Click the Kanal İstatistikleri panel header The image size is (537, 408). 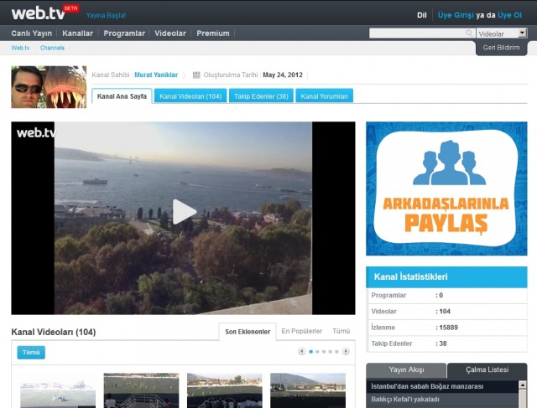(x=446, y=276)
